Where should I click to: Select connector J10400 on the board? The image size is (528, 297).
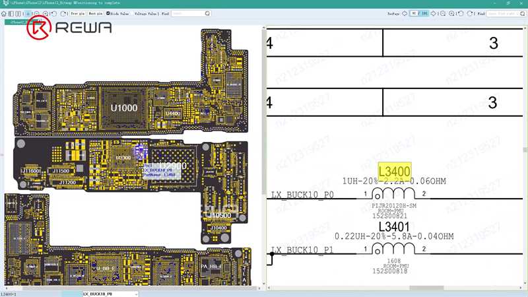pyautogui.click(x=219, y=228)
